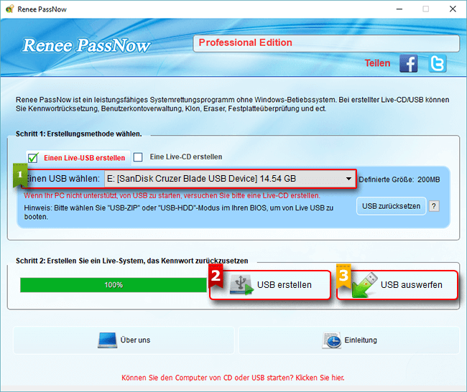Click the dropdown arrow of USB selector

pos(348,179)
